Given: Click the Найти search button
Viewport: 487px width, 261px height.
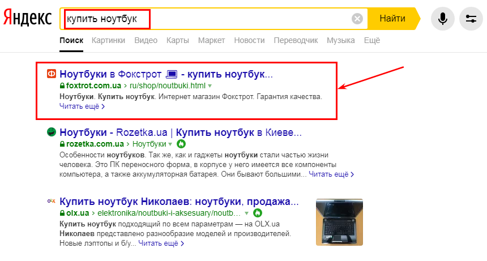Looking at the screenshot, I should tap(392, 19).
